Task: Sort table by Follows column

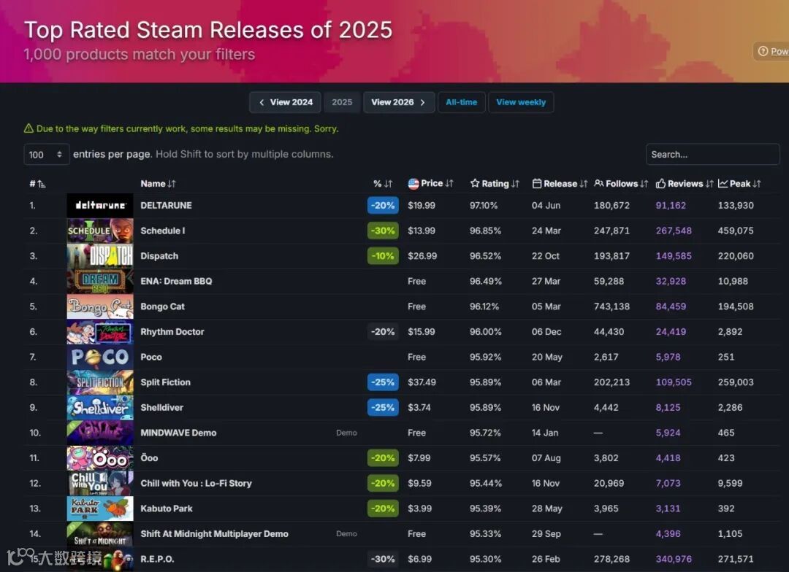Action: (621, 183)
